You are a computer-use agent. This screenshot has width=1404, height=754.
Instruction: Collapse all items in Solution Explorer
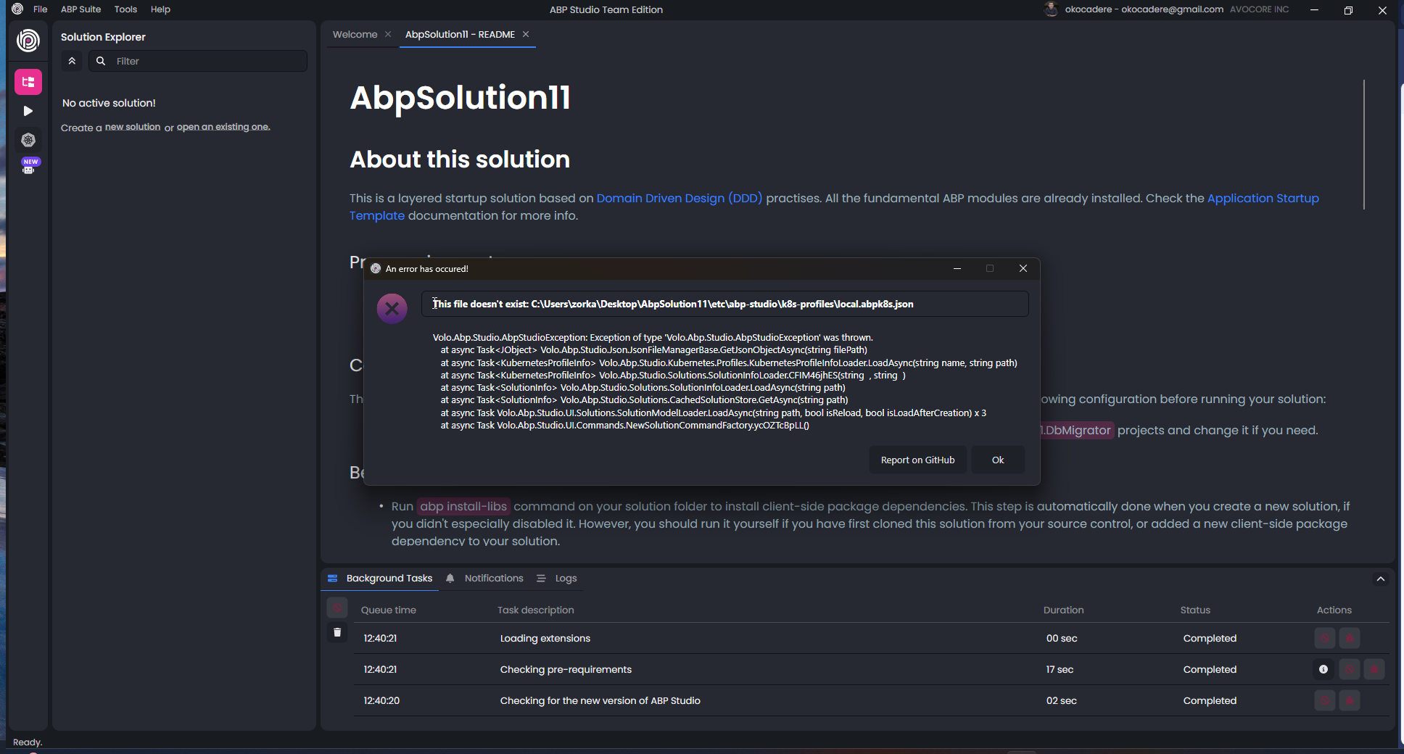(x=72, y=61)
